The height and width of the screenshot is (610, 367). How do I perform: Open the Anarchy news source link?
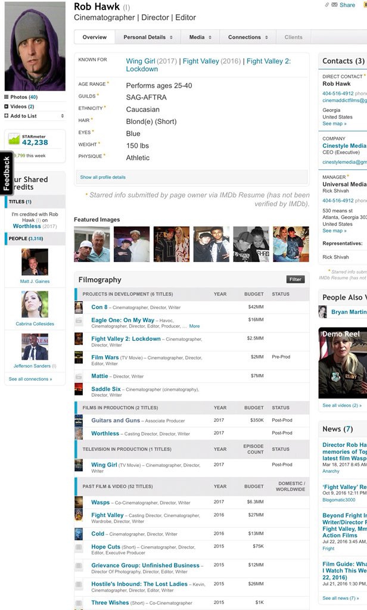331,471
